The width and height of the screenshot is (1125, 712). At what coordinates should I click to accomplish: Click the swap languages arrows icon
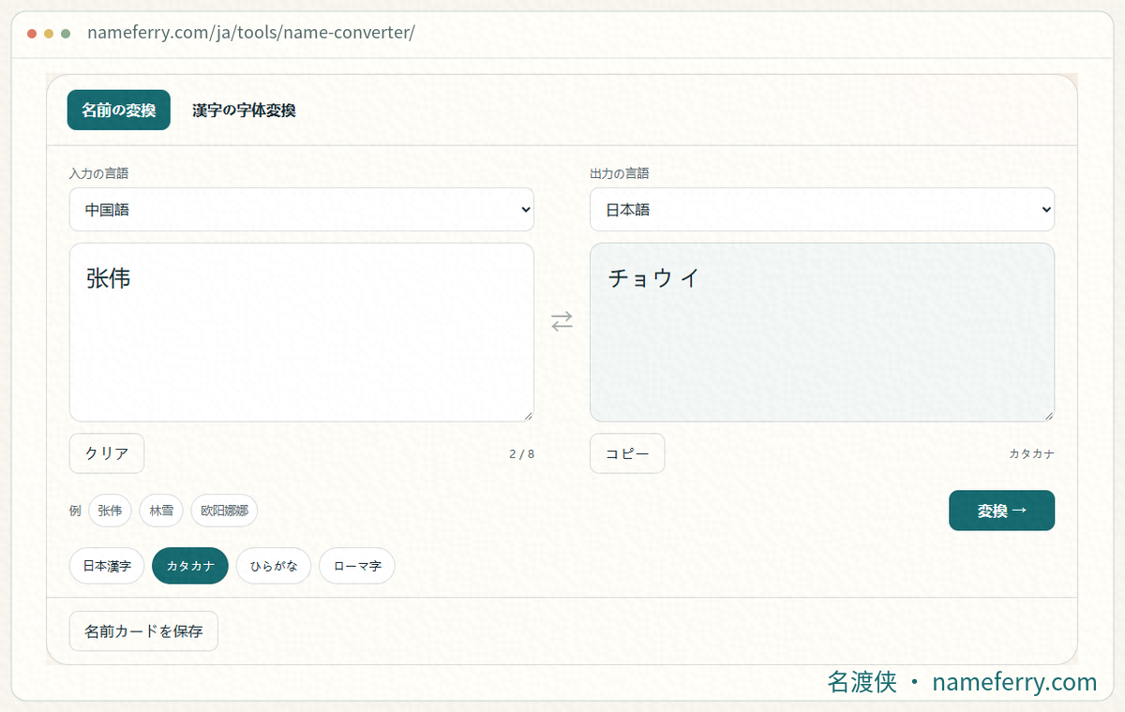562,321
